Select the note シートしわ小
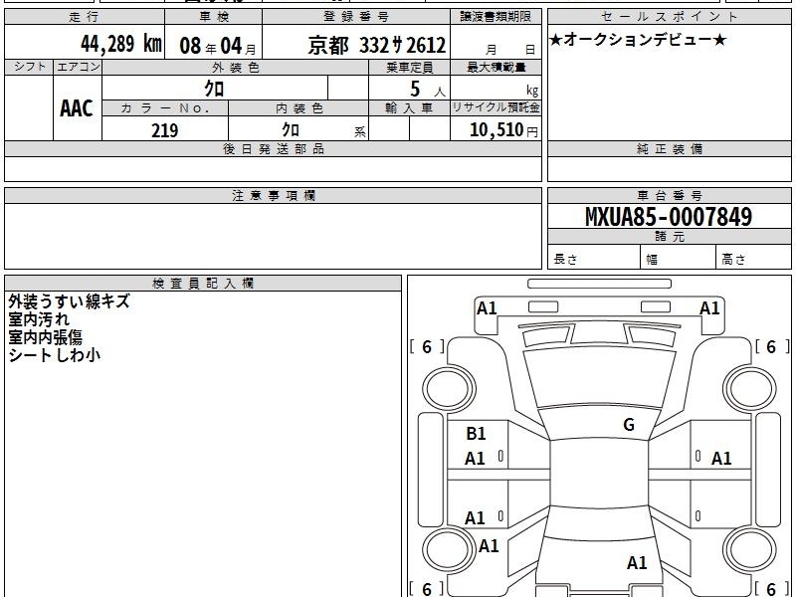 54,355
